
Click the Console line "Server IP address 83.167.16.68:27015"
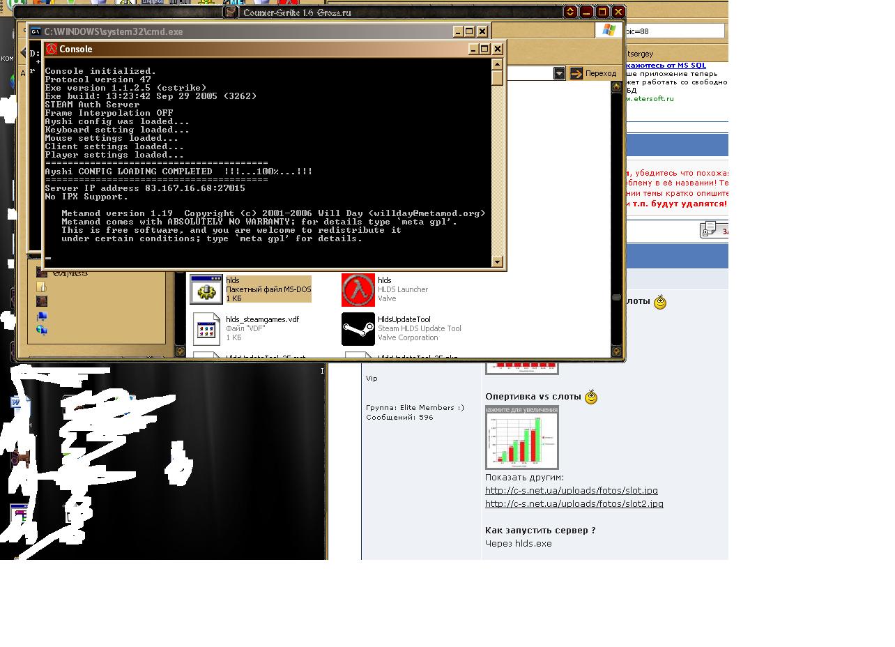click(x=145, y=188)
